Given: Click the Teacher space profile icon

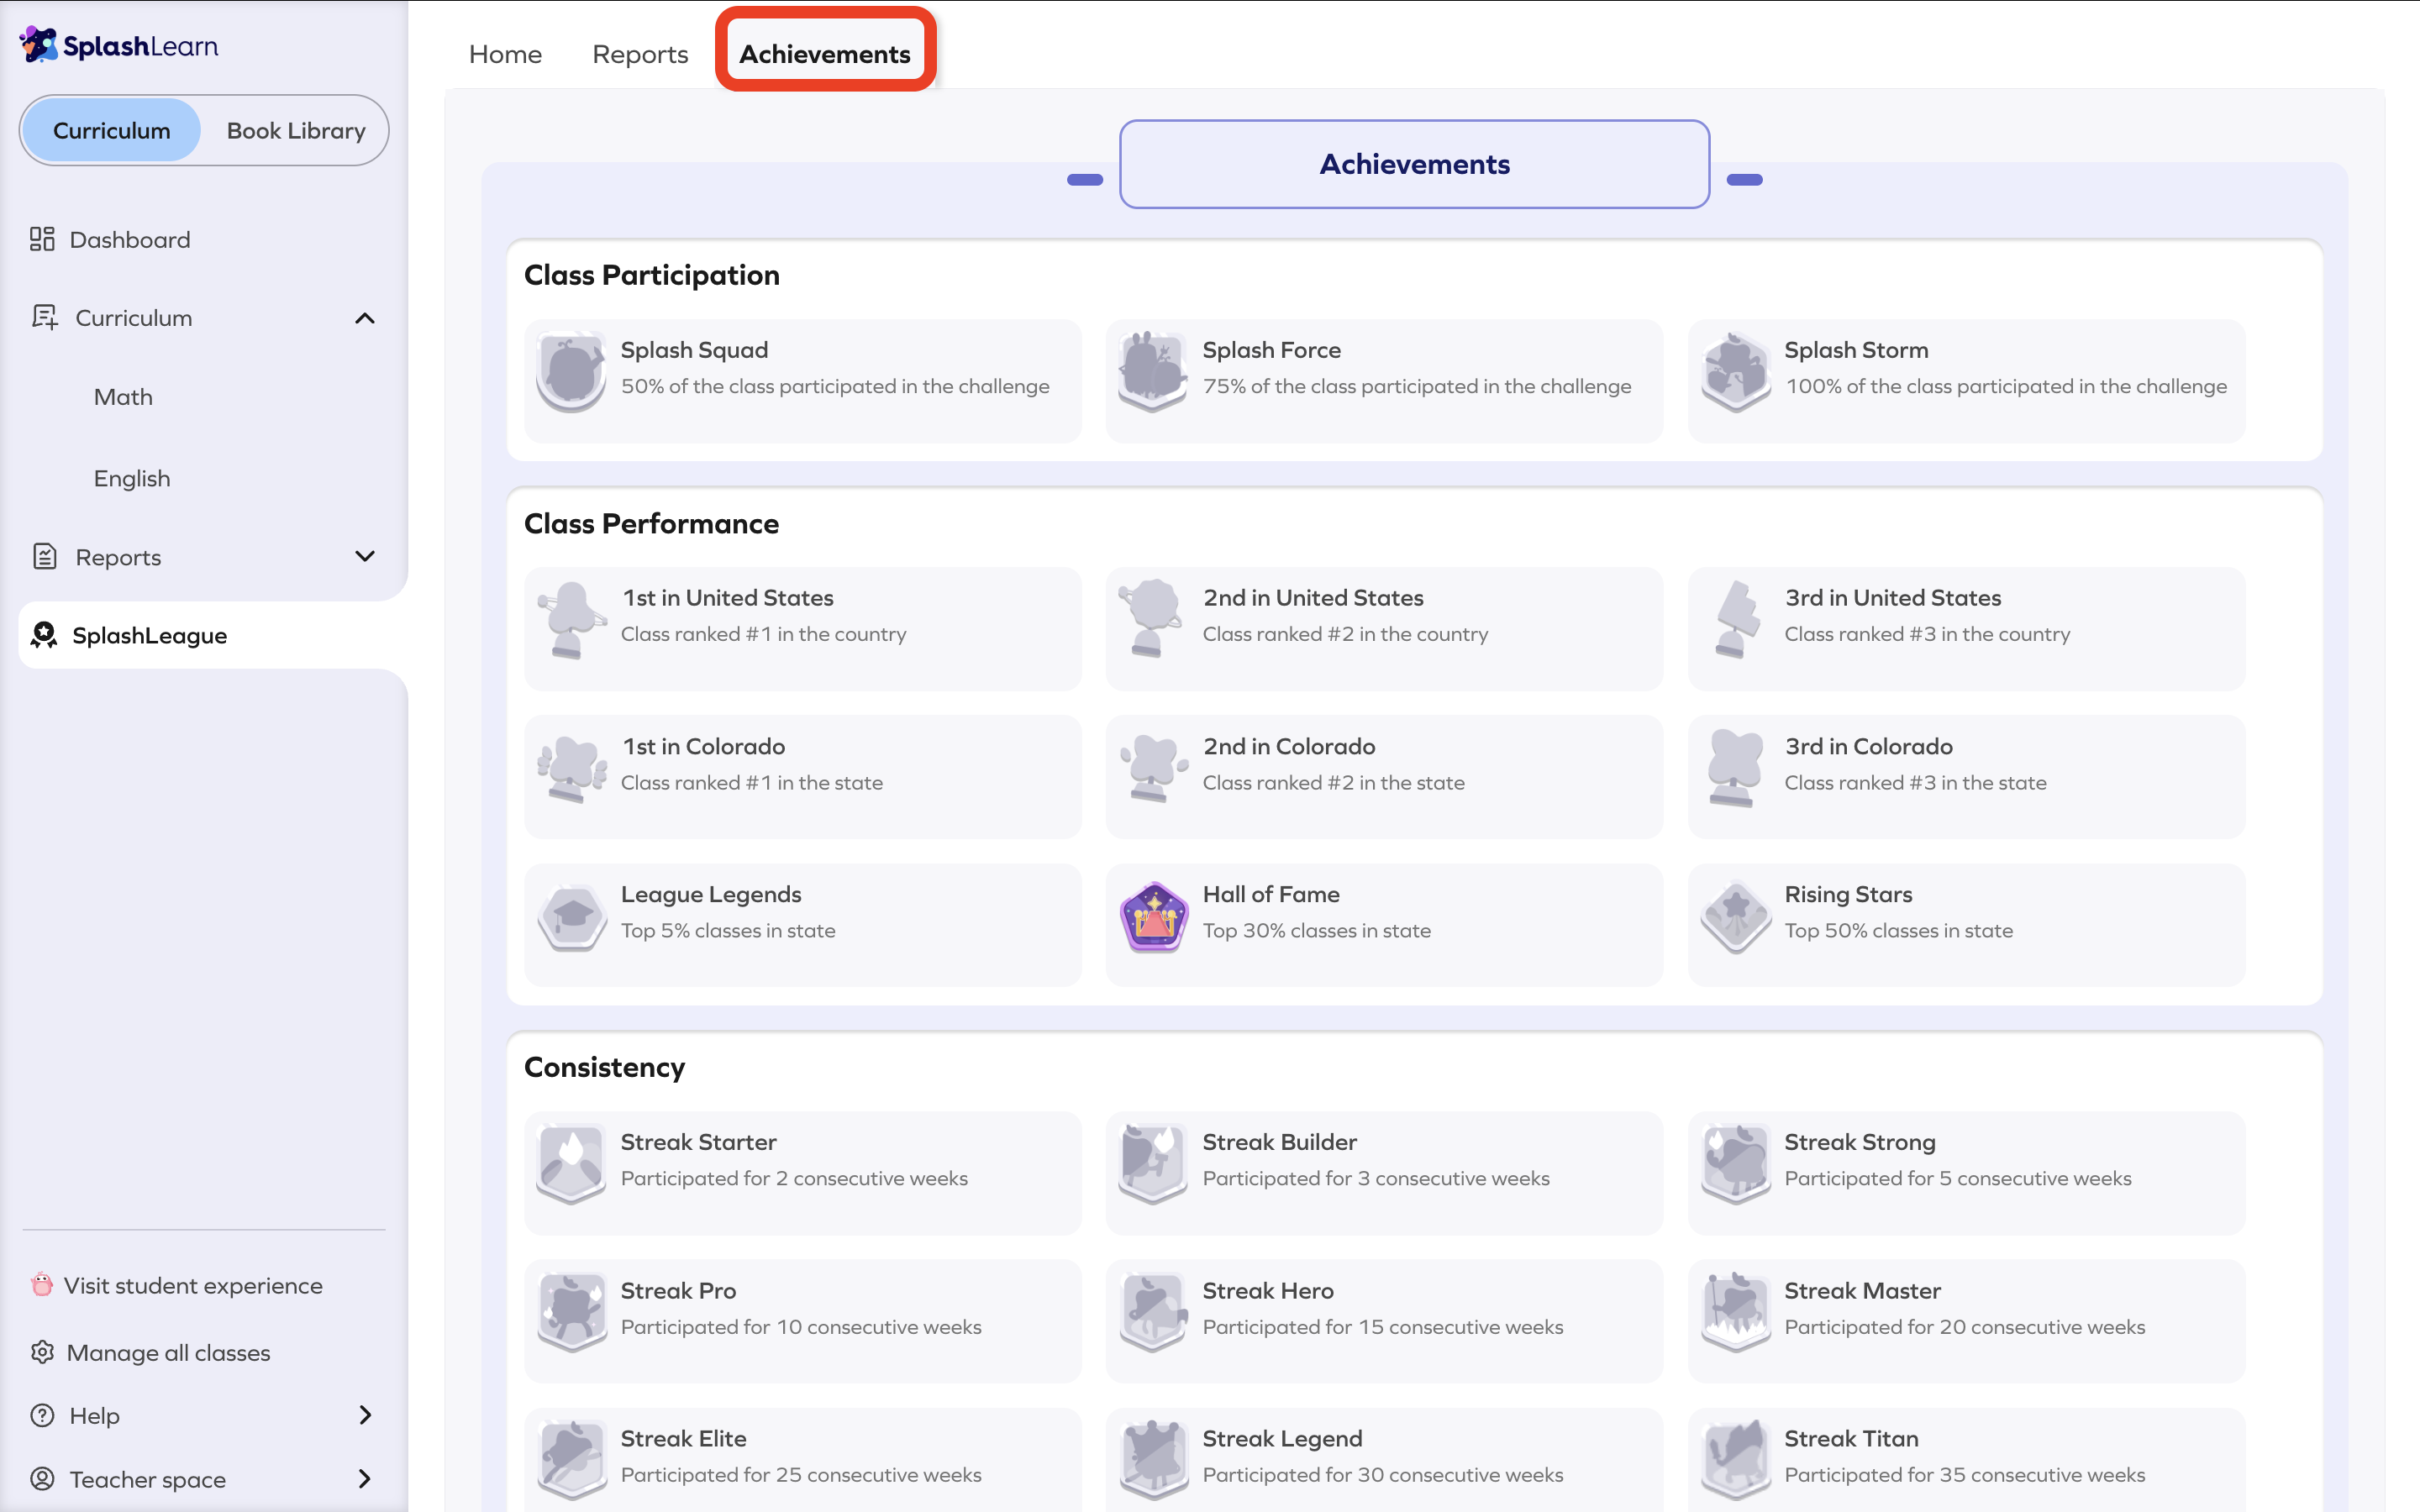Looking at the screenshot, I should coord(42,1478).
